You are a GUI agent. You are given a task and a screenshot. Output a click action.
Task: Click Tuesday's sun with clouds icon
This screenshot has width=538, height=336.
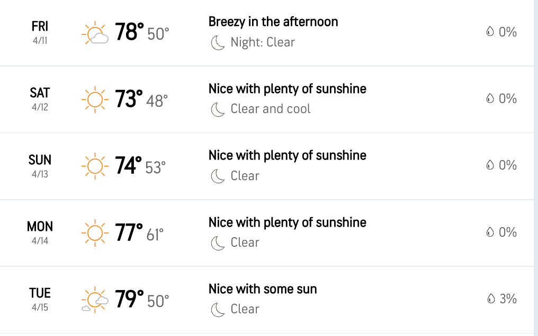pos(95,300)
